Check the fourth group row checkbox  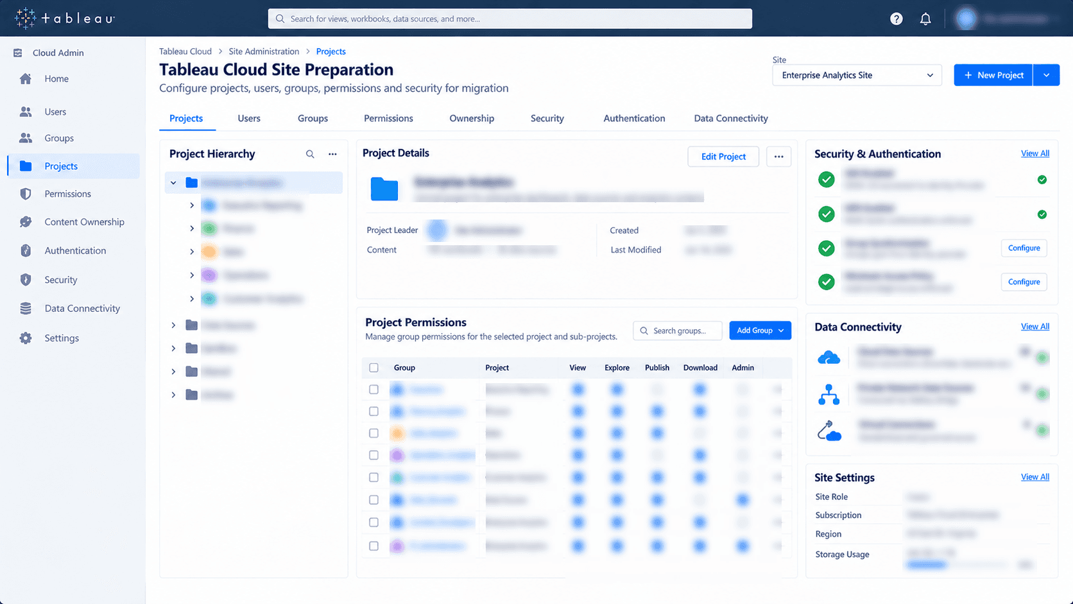coord(373,455)
